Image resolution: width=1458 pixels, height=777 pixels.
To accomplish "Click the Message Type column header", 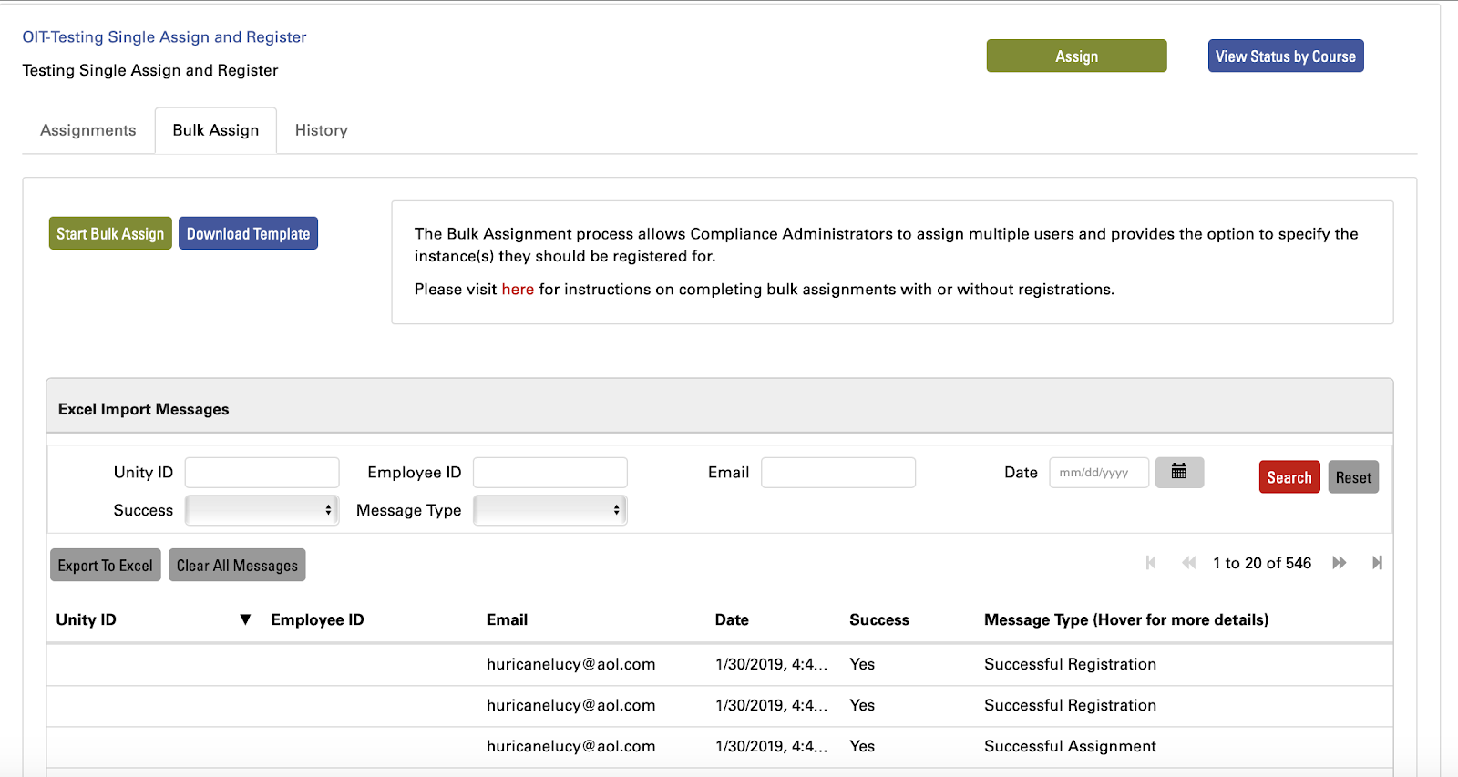I will pyautogui.click(x=1126, y=619).
